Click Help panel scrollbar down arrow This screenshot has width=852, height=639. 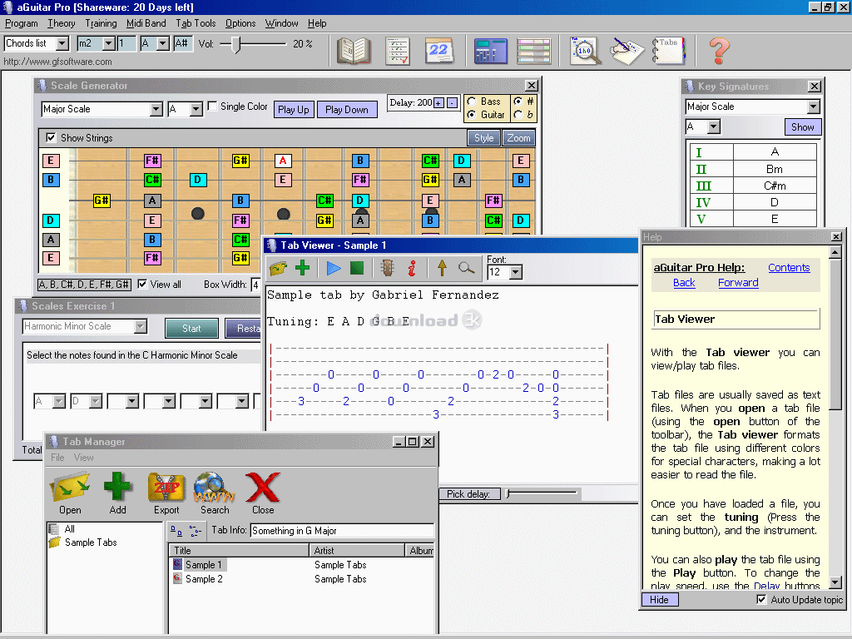835,583
